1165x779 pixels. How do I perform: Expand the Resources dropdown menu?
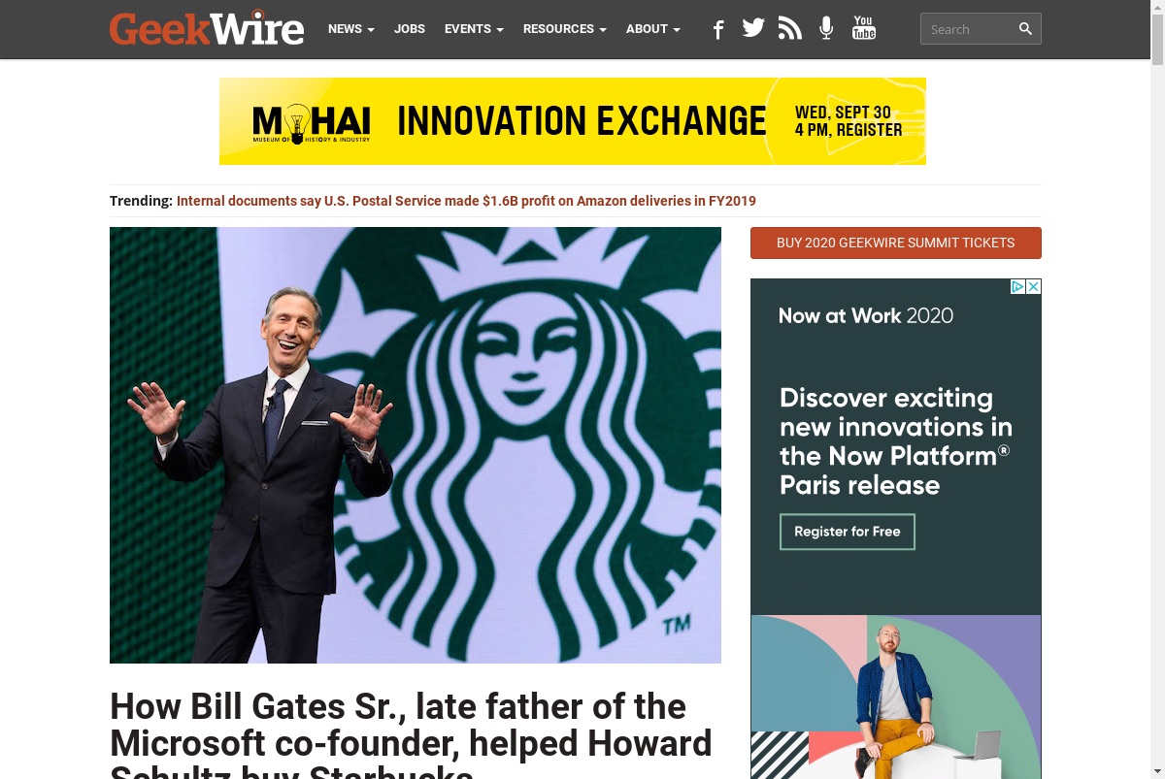564,29
